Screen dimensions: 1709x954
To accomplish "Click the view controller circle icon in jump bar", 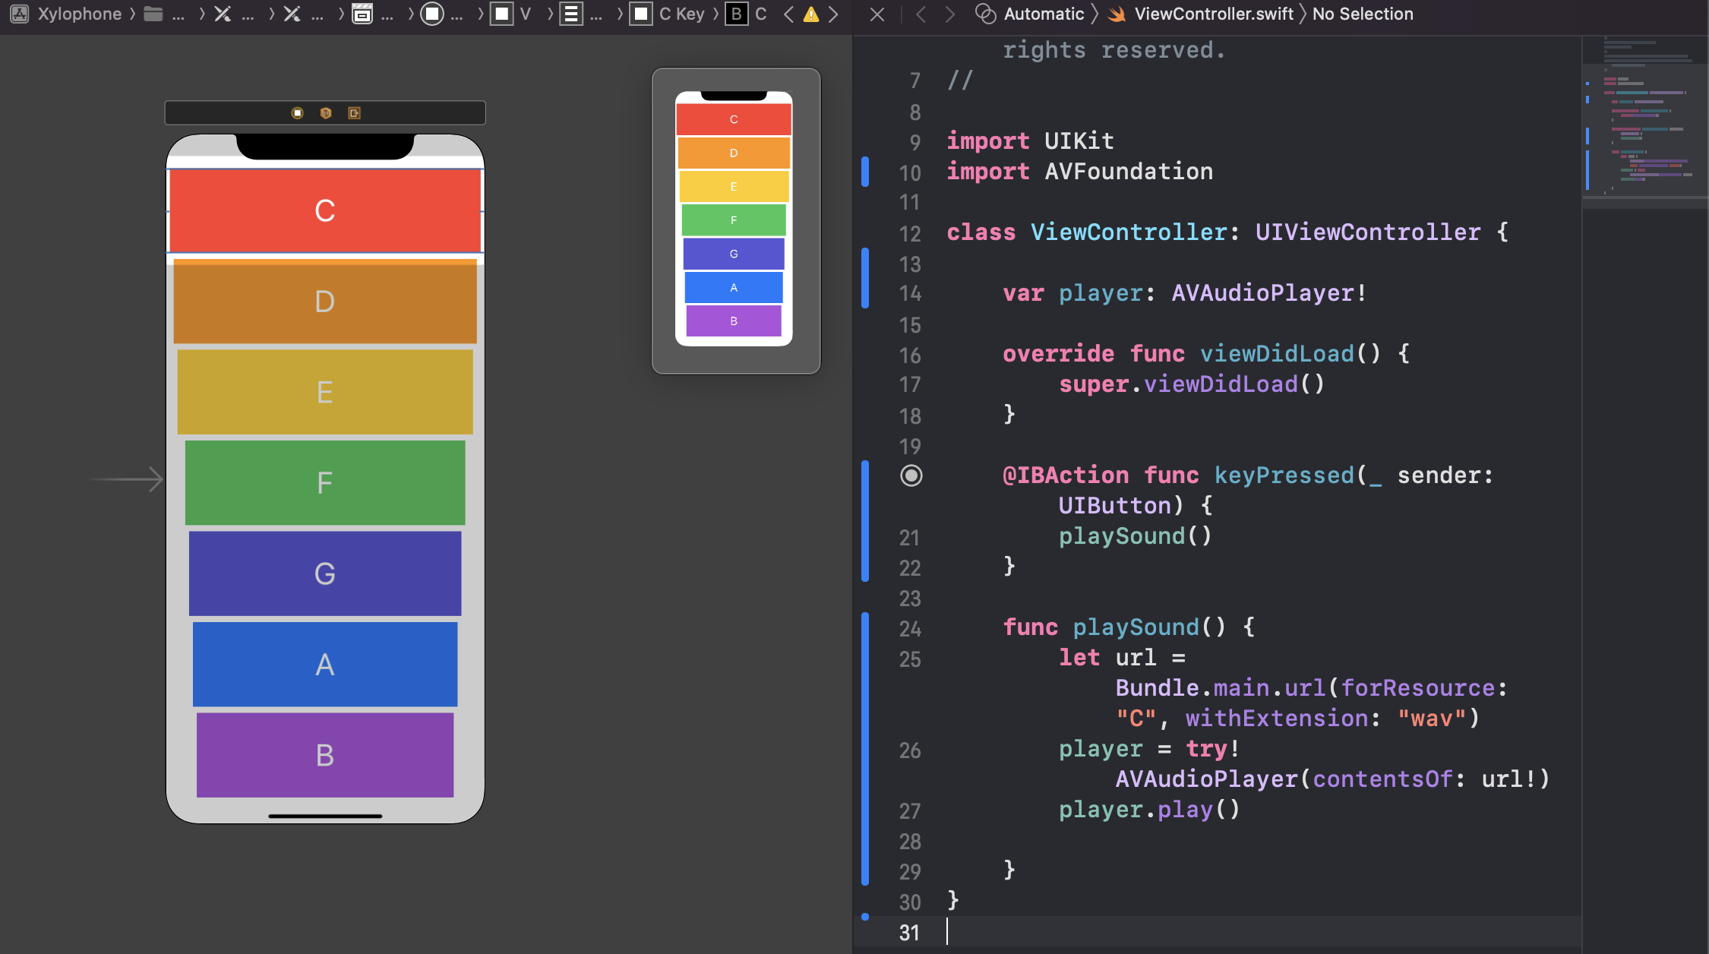I will (431, 14).
